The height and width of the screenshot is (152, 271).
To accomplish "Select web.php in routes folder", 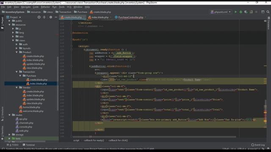I will [x=22, y=131].
